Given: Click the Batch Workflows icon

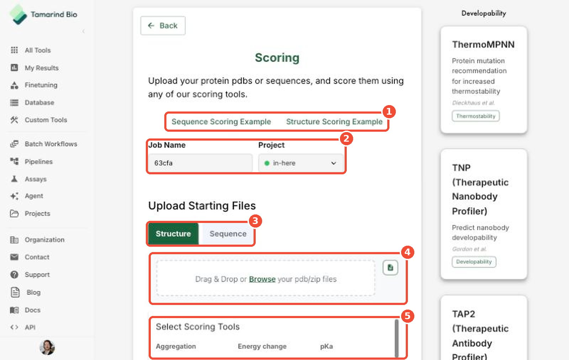Looking at the screenshot, I should point(14,144).
